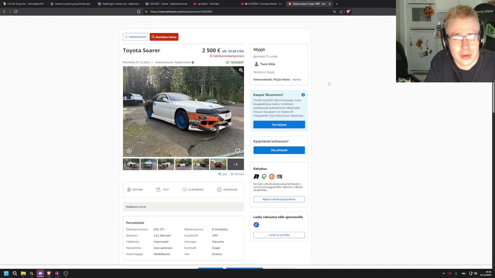
Task: Open the Brave Shields lion icon
Action: click(348, 12)
